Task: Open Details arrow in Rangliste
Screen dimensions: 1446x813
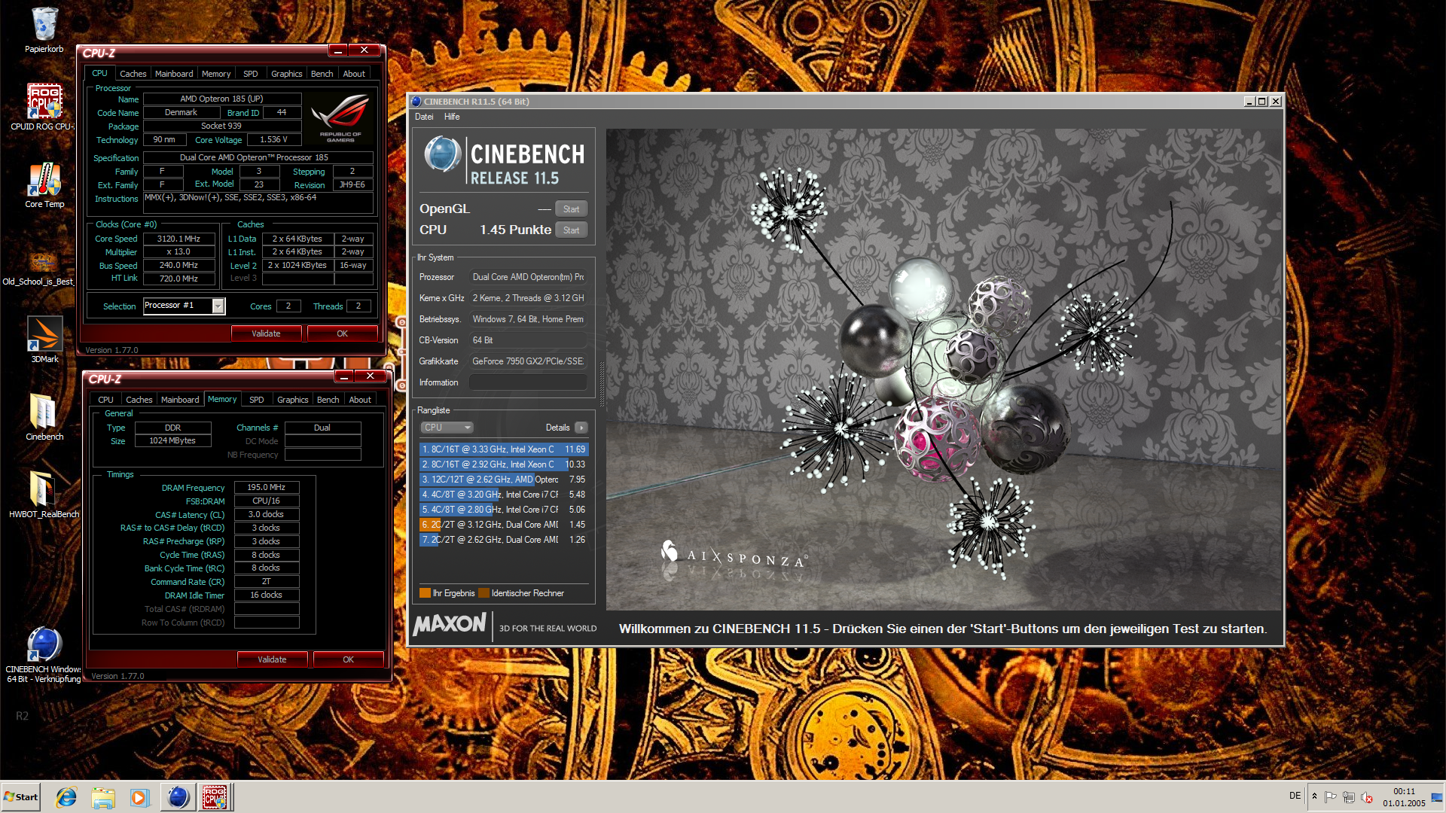Action: tap(581, 428)
